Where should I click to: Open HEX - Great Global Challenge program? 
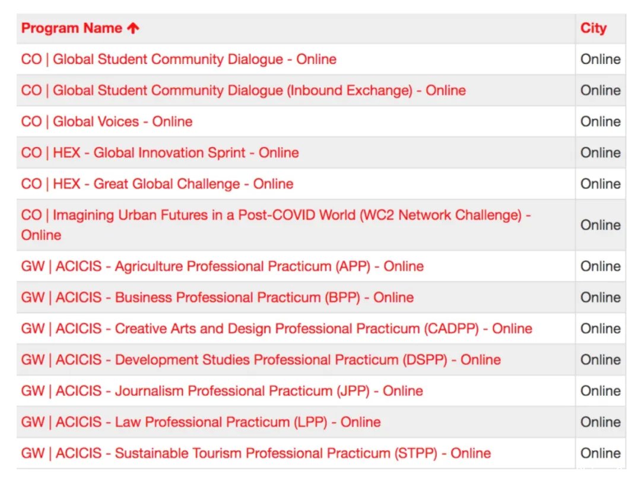point(157,184)
